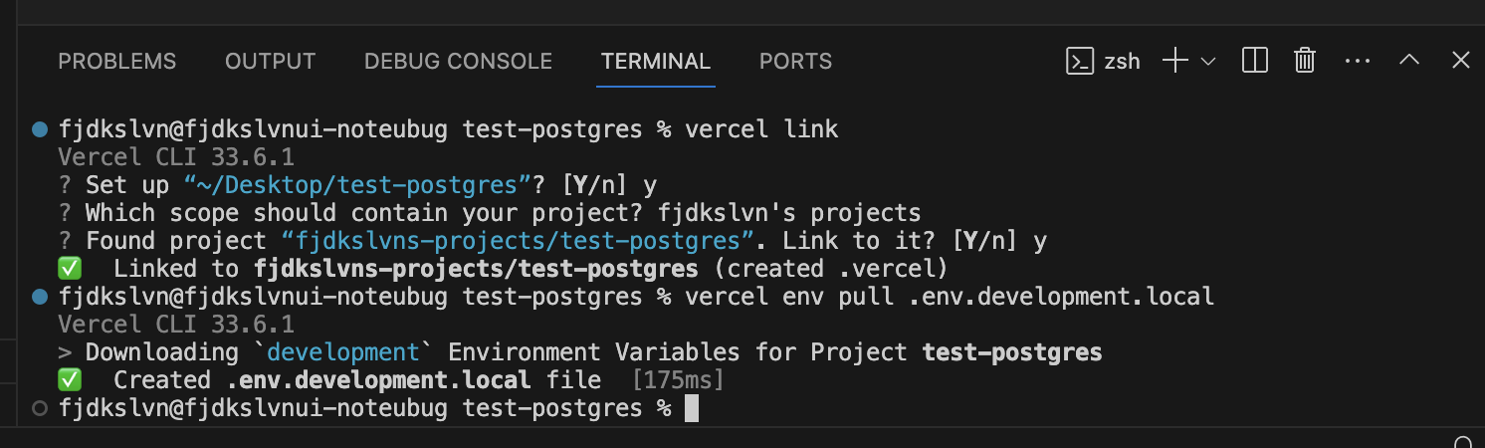Switch to the PROBLEMS tab
The width and height of the screenshot is (1485, 448).
[x=117, y=61]
